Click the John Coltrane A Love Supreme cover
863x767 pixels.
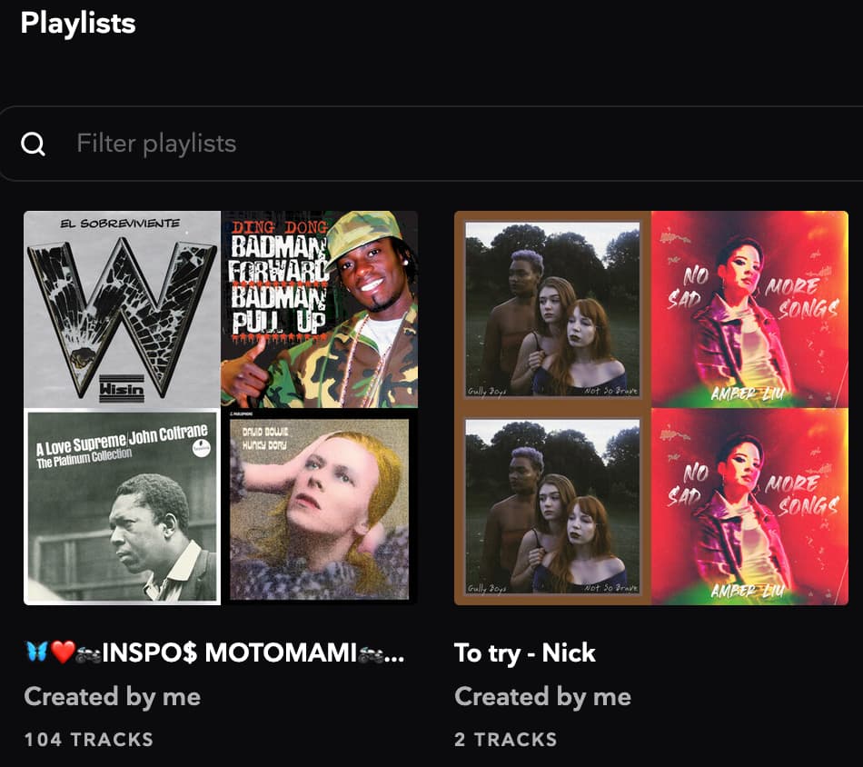click(122, 506)
